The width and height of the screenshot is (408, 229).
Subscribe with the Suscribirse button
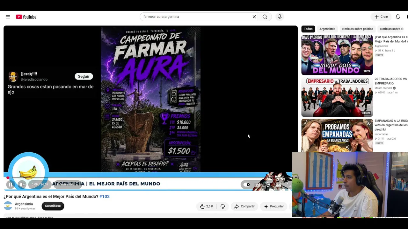(53, 206)
